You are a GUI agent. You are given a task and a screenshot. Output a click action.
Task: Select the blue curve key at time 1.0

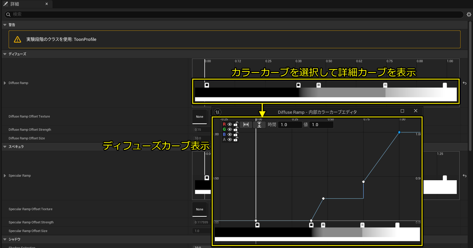click(399, 132)
